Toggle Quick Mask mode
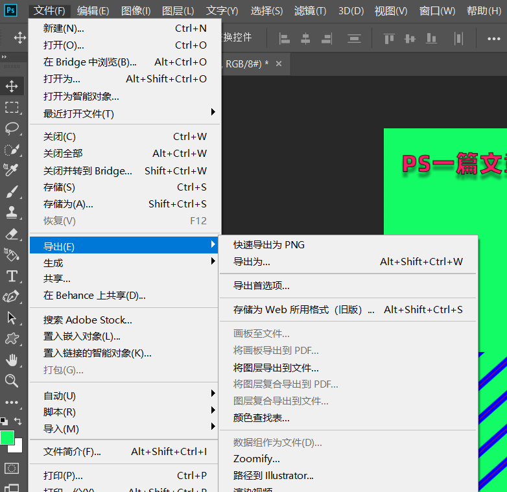507x492 pixels. coord(12,468)
